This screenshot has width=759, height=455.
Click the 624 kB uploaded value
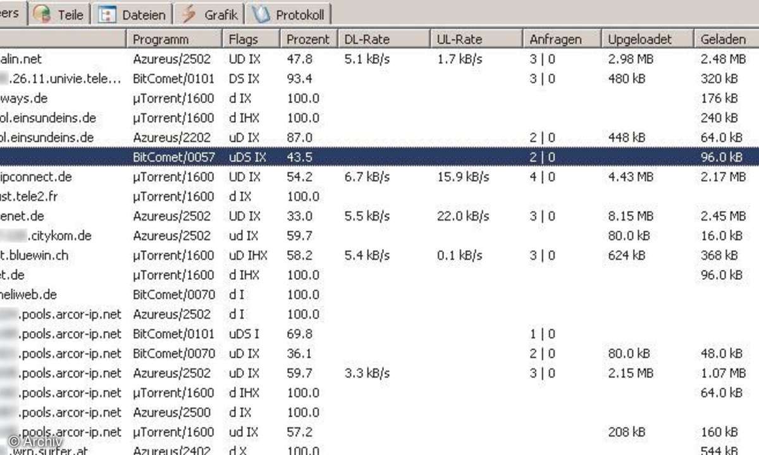click(626, 255)
